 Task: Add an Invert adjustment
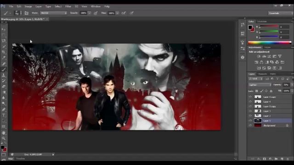click(259, 68)
